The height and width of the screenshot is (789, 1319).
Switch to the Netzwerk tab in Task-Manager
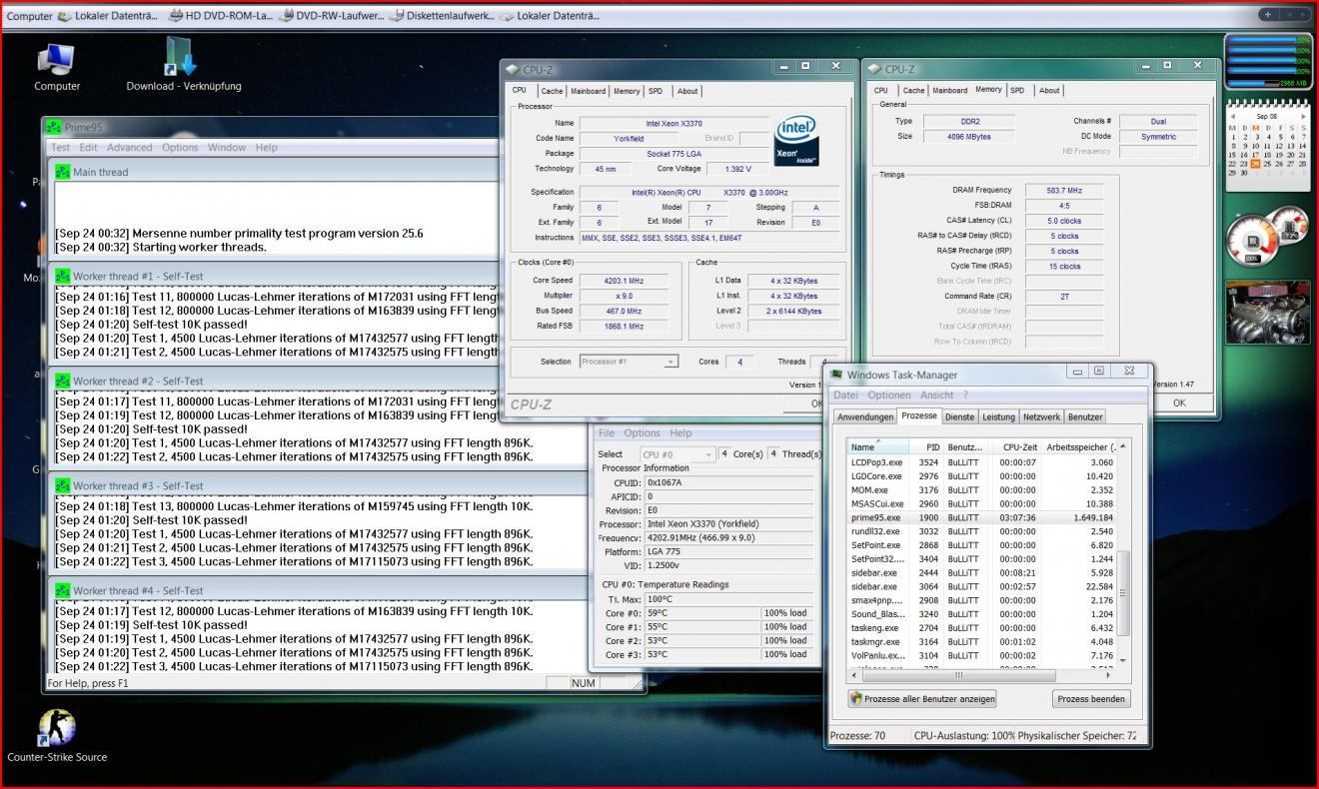coord(1041,416)
